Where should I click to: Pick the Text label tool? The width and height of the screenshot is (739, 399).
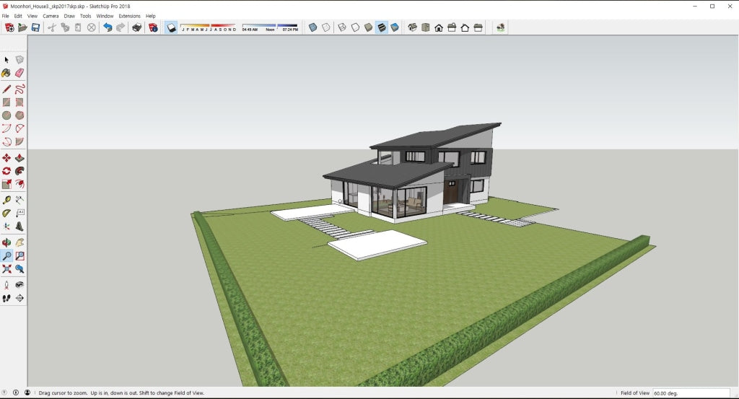click(19, 214)
